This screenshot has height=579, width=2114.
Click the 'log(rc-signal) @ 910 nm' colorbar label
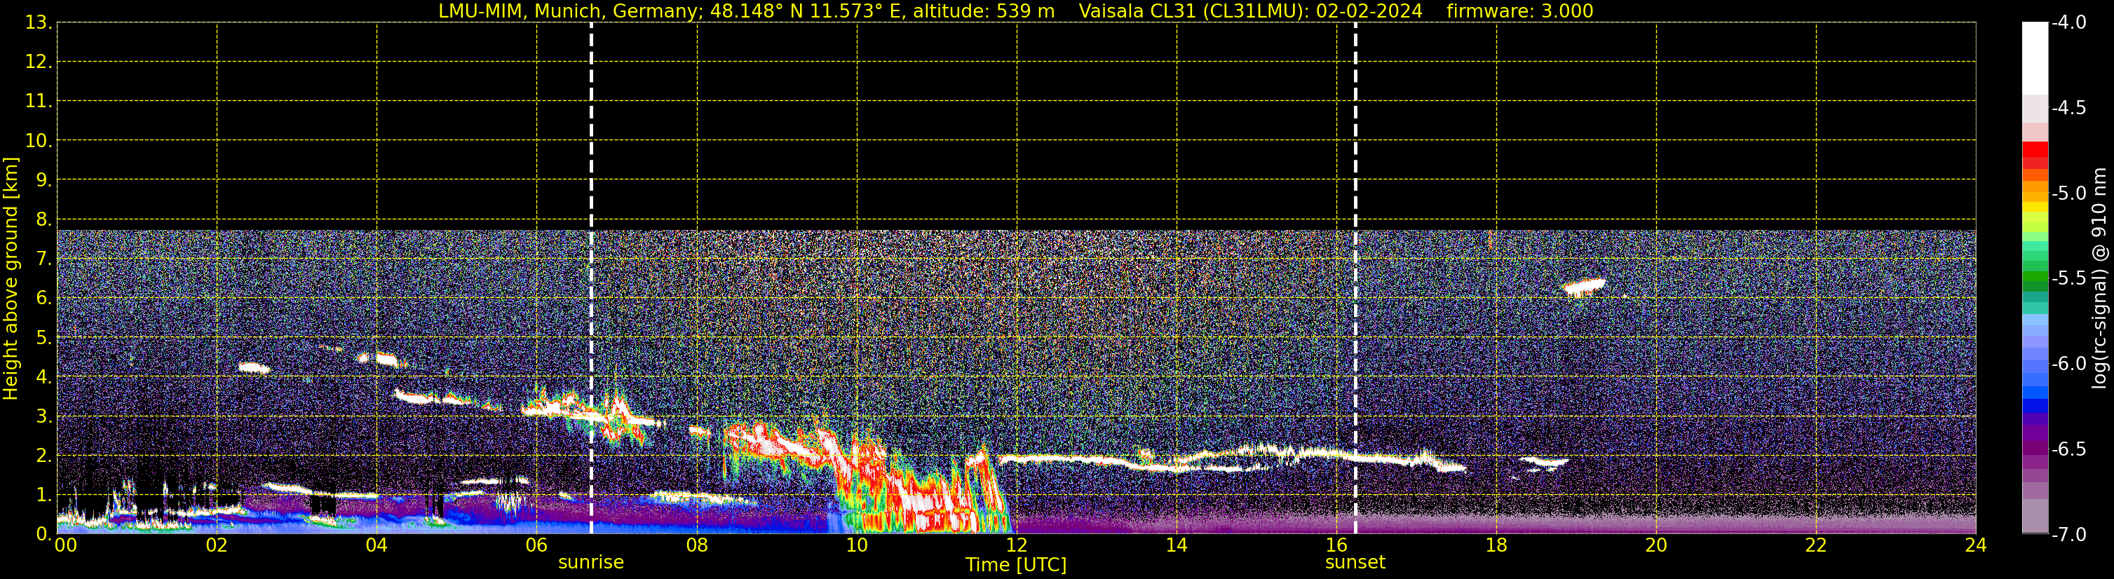(x=2099, y=279)
